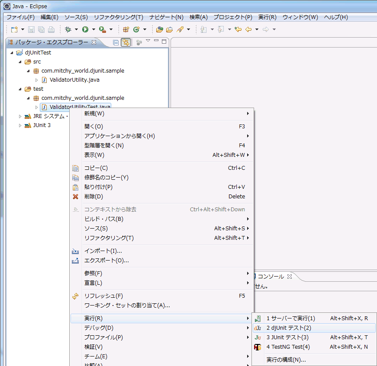Click the Run External Tools icon
The image size is (377, 366).
(x=103, y=29)
